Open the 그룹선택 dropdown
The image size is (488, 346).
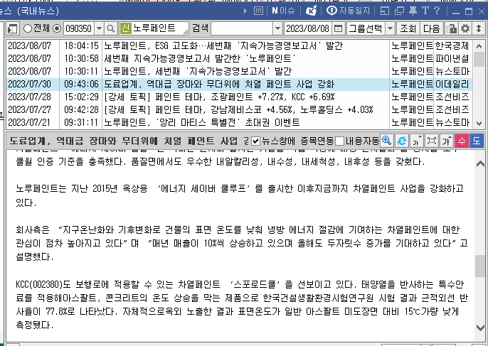[391, 28]
